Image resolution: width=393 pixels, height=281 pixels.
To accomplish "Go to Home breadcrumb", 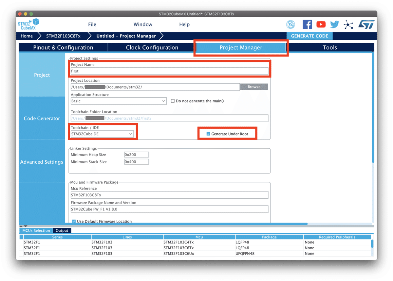I will pyautogui.click(x=27, y=36).
